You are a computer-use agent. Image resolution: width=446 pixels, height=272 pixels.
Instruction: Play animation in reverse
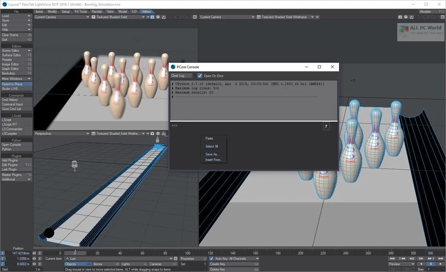click(x=421, y=264)
